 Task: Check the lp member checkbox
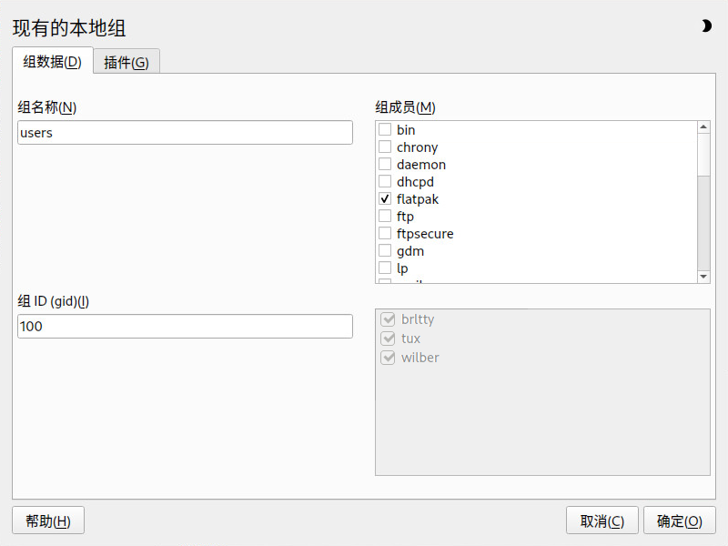(x=385, y=268)
